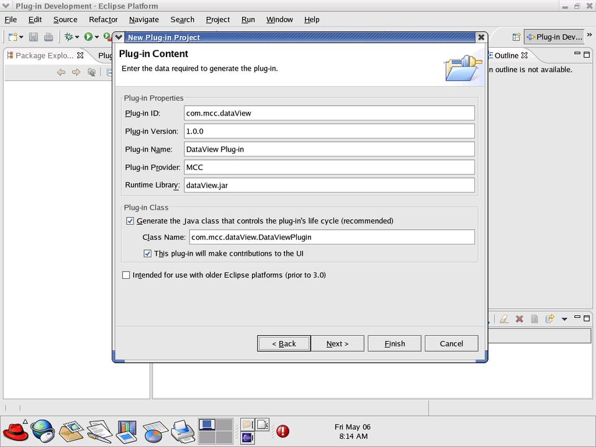Click the Save disk icon in toolbar
This screenshot has width=596, height=447.
click(34, 37)
